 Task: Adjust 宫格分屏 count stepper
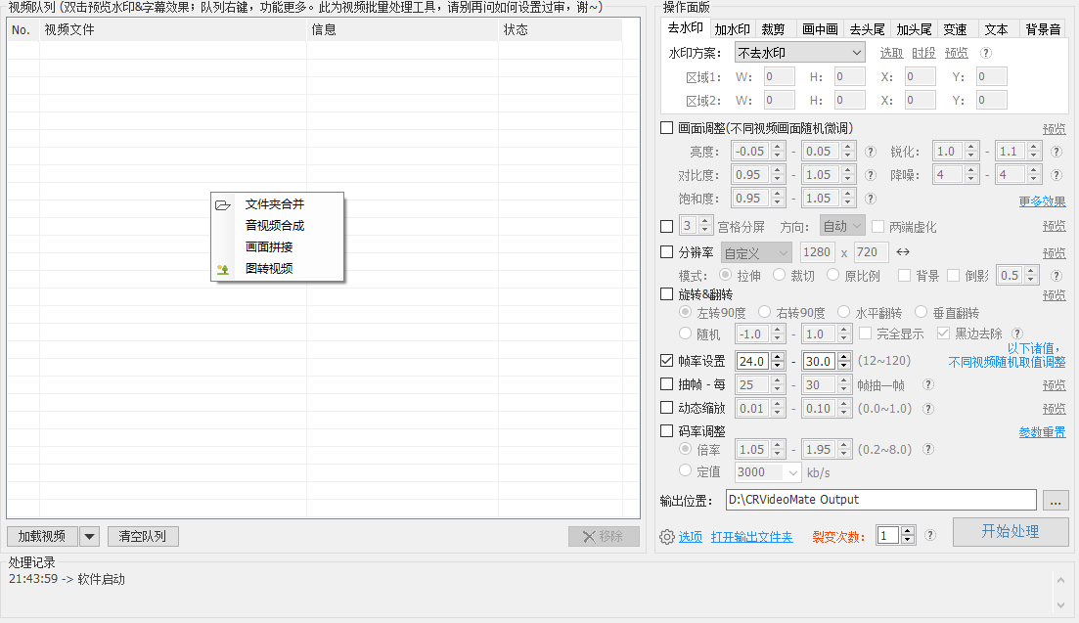coord(704,226)
